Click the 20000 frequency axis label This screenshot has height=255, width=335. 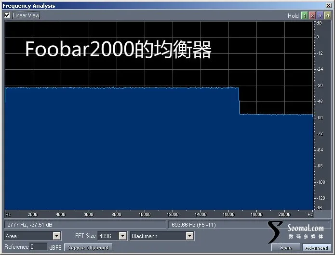pos(284,214)
